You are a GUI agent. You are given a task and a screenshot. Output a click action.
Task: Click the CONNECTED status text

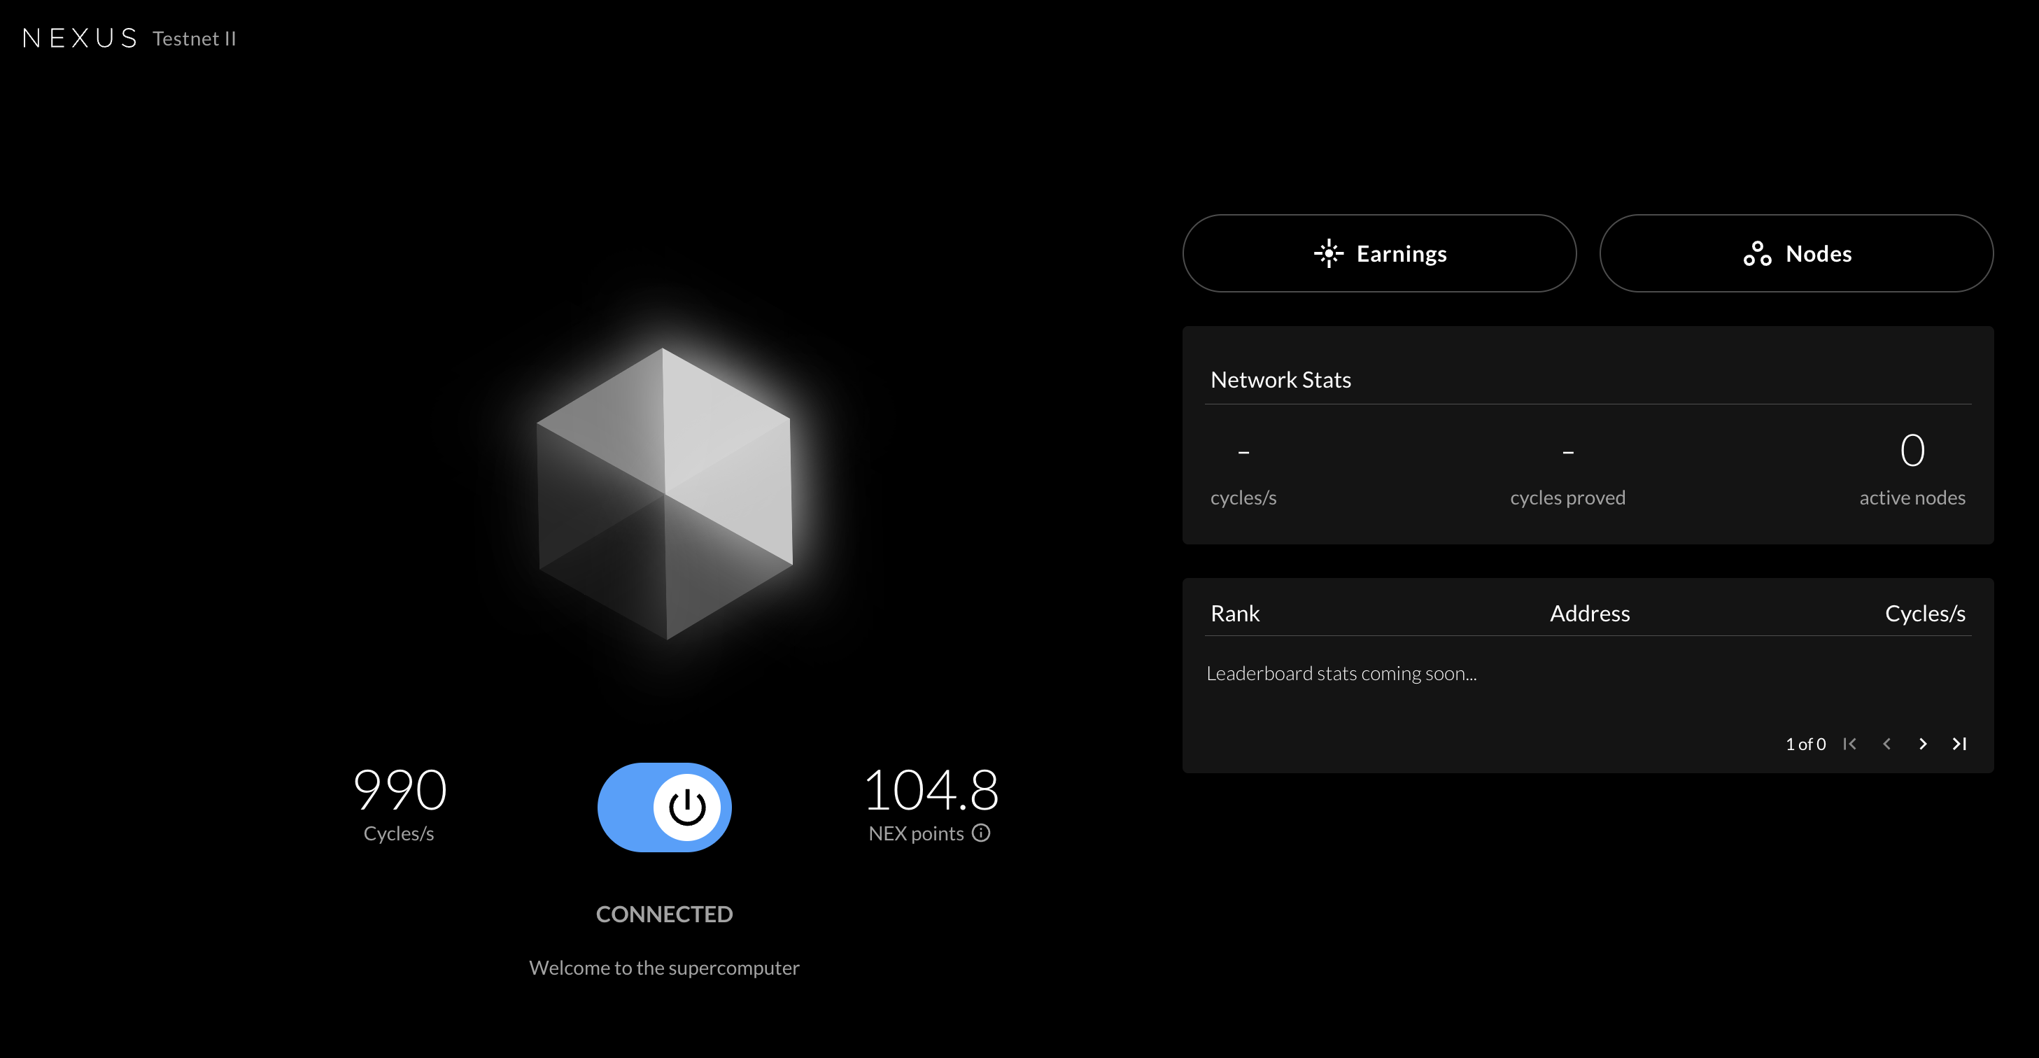point(664,914)
